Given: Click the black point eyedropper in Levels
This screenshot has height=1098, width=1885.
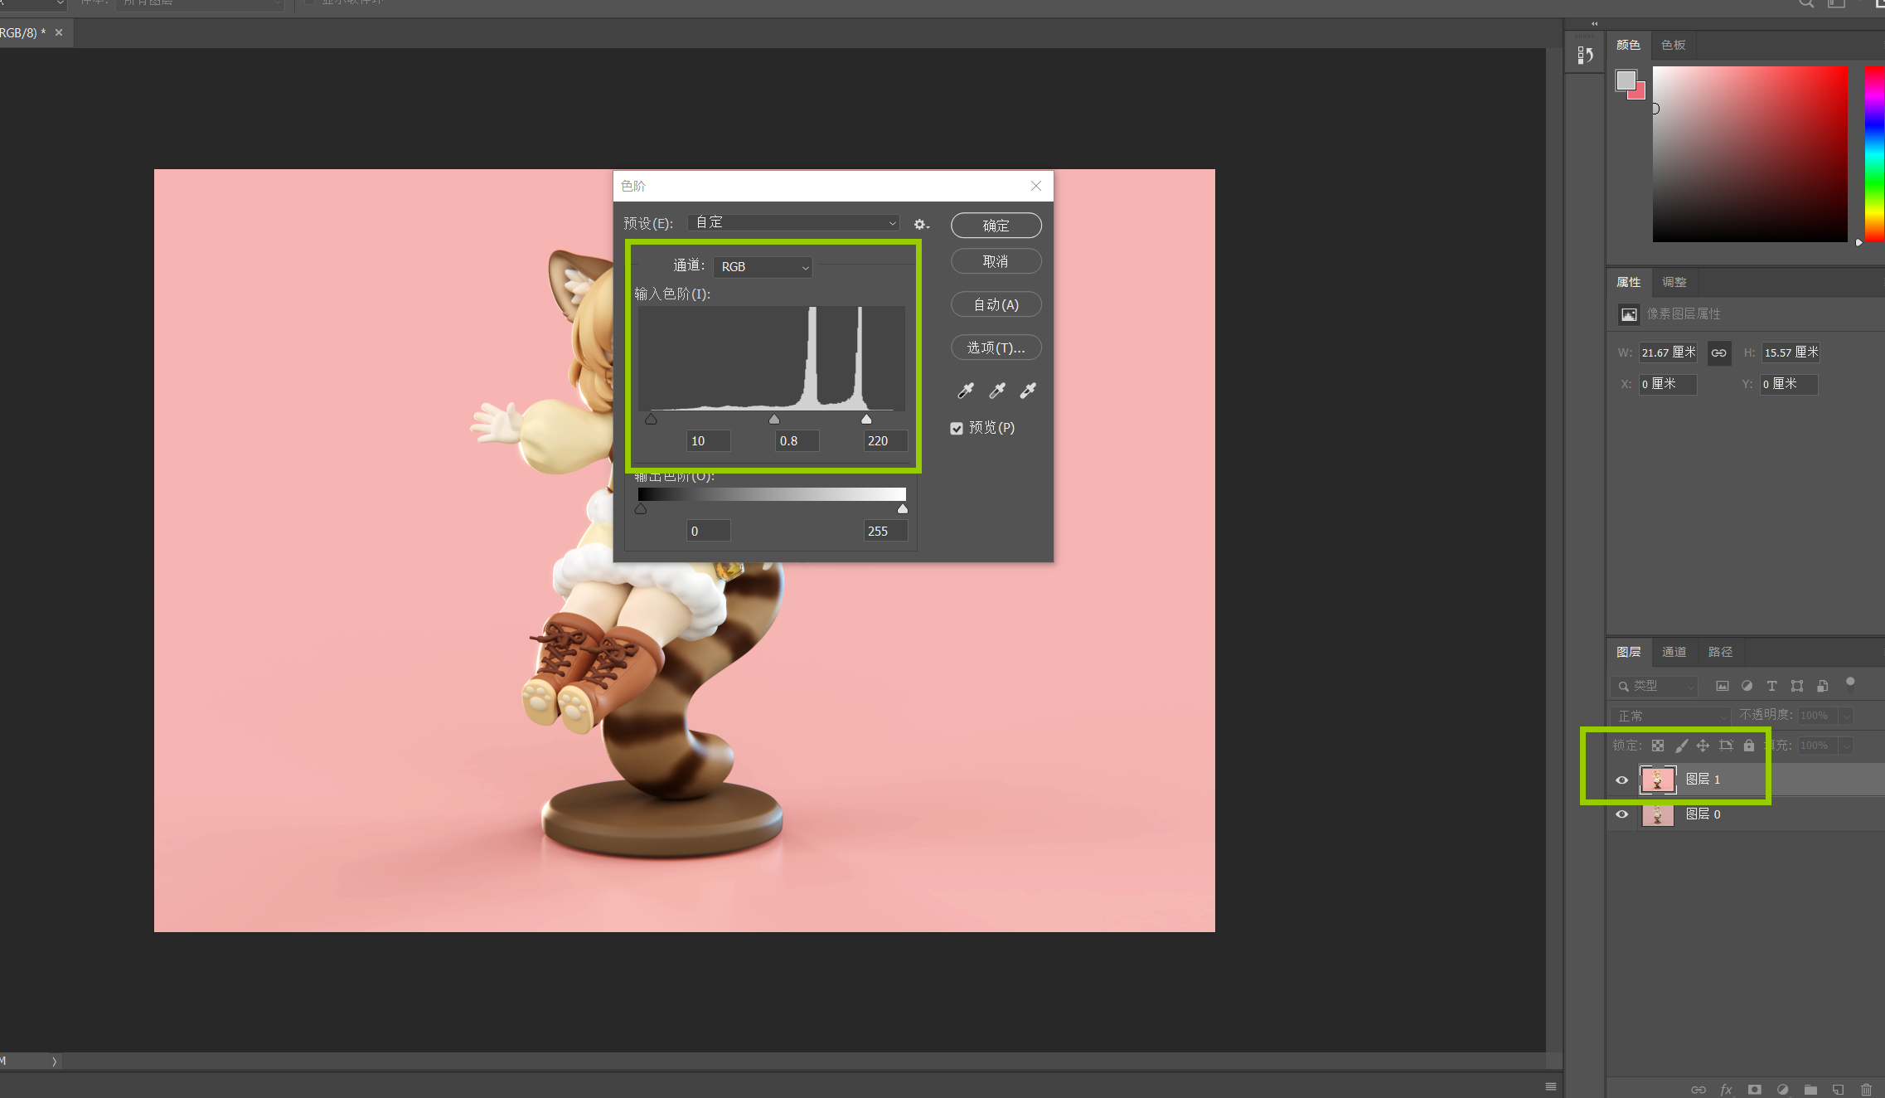Looking at the screenshot, I should (966, 391).
